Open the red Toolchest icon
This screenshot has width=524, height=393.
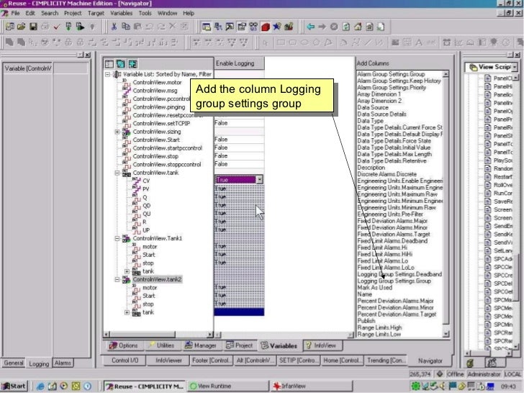pyautogui.click(x=266, y=27)
